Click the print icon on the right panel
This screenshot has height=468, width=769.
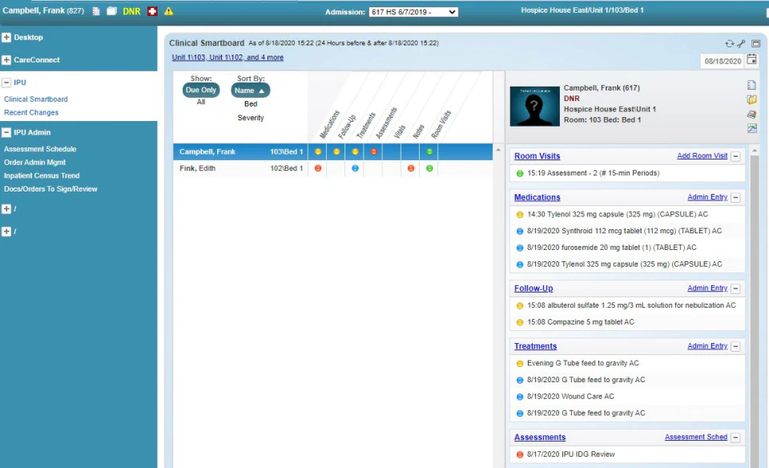tap(751, 115)
